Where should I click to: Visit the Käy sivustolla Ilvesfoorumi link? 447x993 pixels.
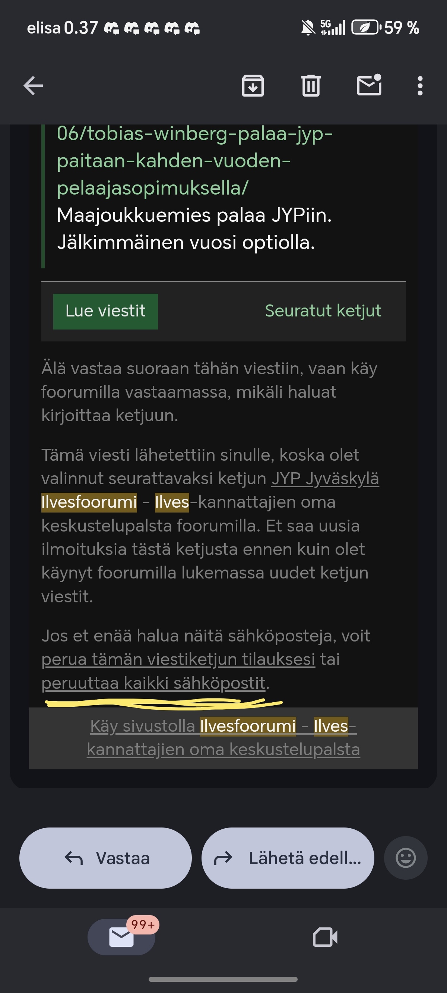point(223,738)
